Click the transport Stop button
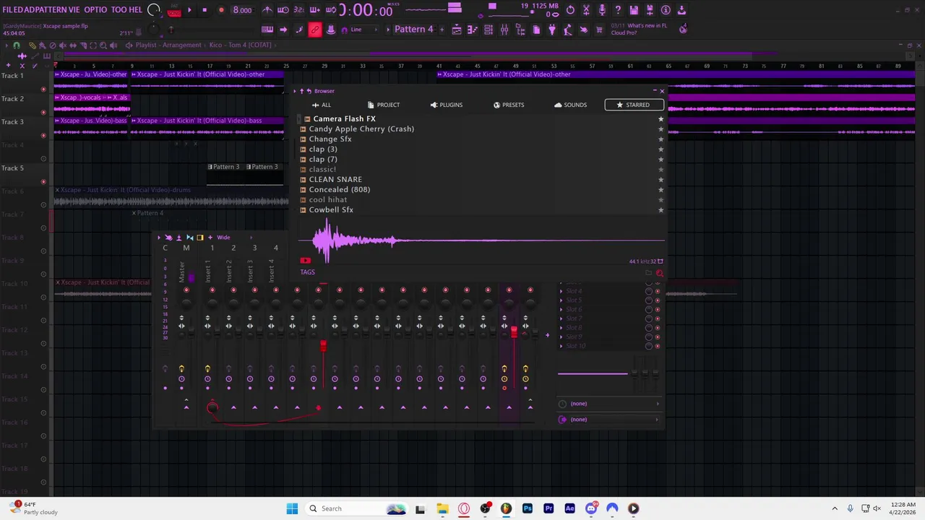This screenshot has width=925, height=520. pyautogui.click(x=205, y=10)
